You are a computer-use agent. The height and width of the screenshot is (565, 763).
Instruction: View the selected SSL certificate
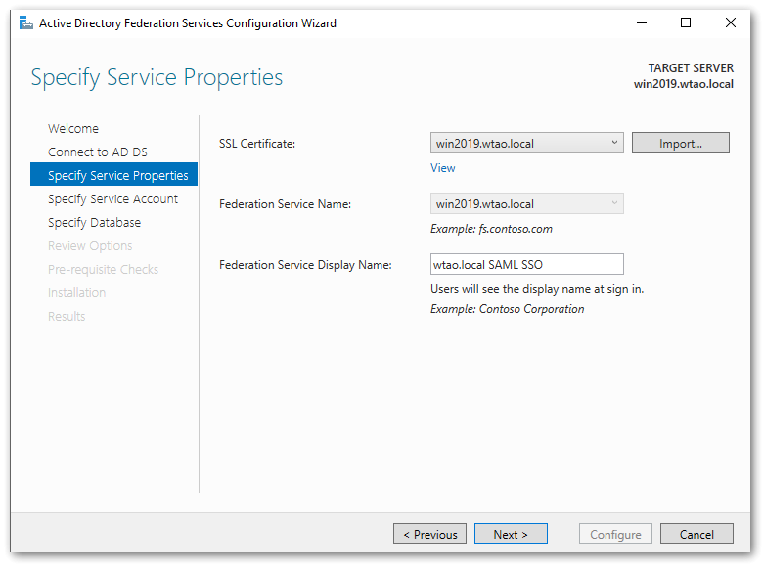tap(442, 168)
